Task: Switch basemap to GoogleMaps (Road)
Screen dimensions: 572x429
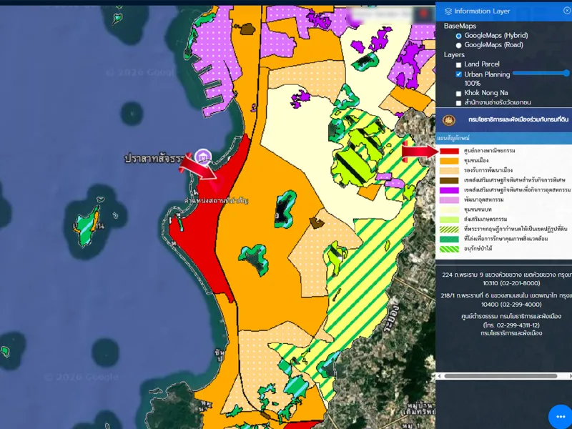Action: pyautogui.click(x=459, y=45)
